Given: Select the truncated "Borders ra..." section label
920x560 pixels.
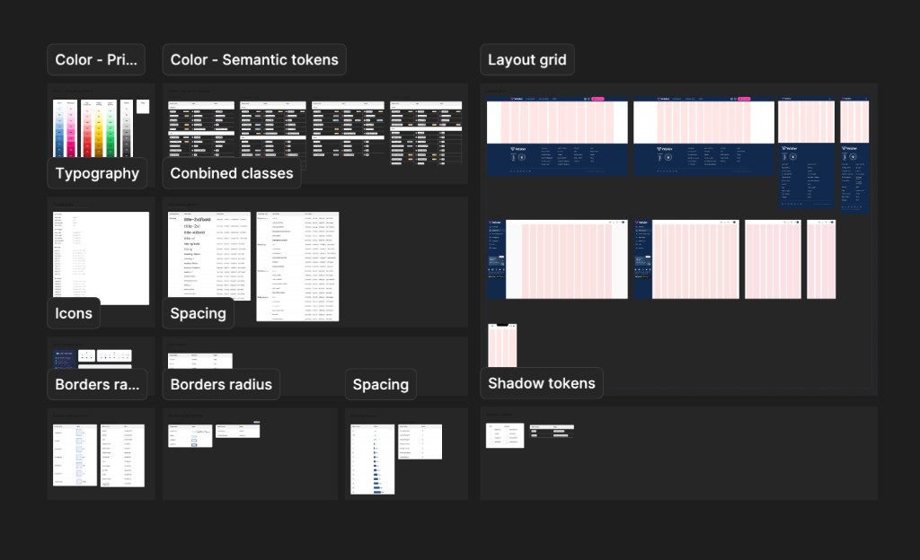Looking at the screenshot, I should [97, 384].
